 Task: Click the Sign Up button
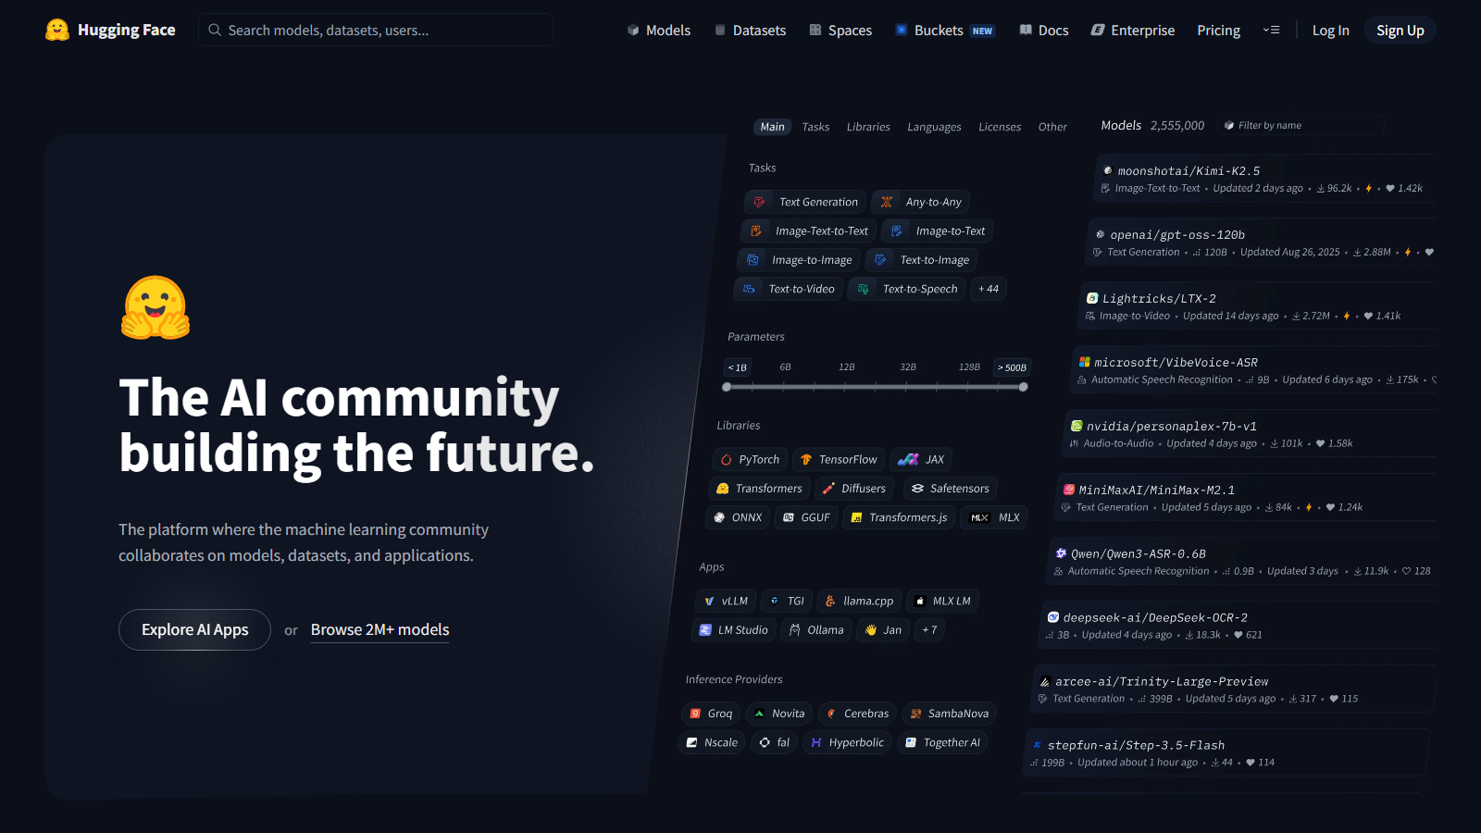click(x=1400, y=31)
